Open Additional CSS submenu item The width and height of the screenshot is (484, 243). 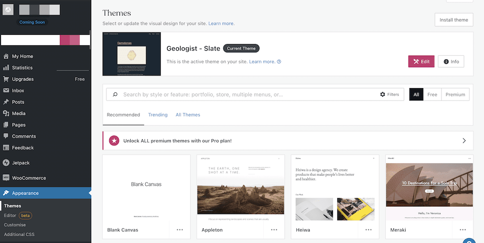pyautogui.click(x=19, y=235)
